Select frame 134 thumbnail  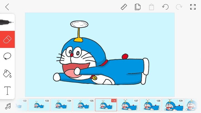point(61,105)
